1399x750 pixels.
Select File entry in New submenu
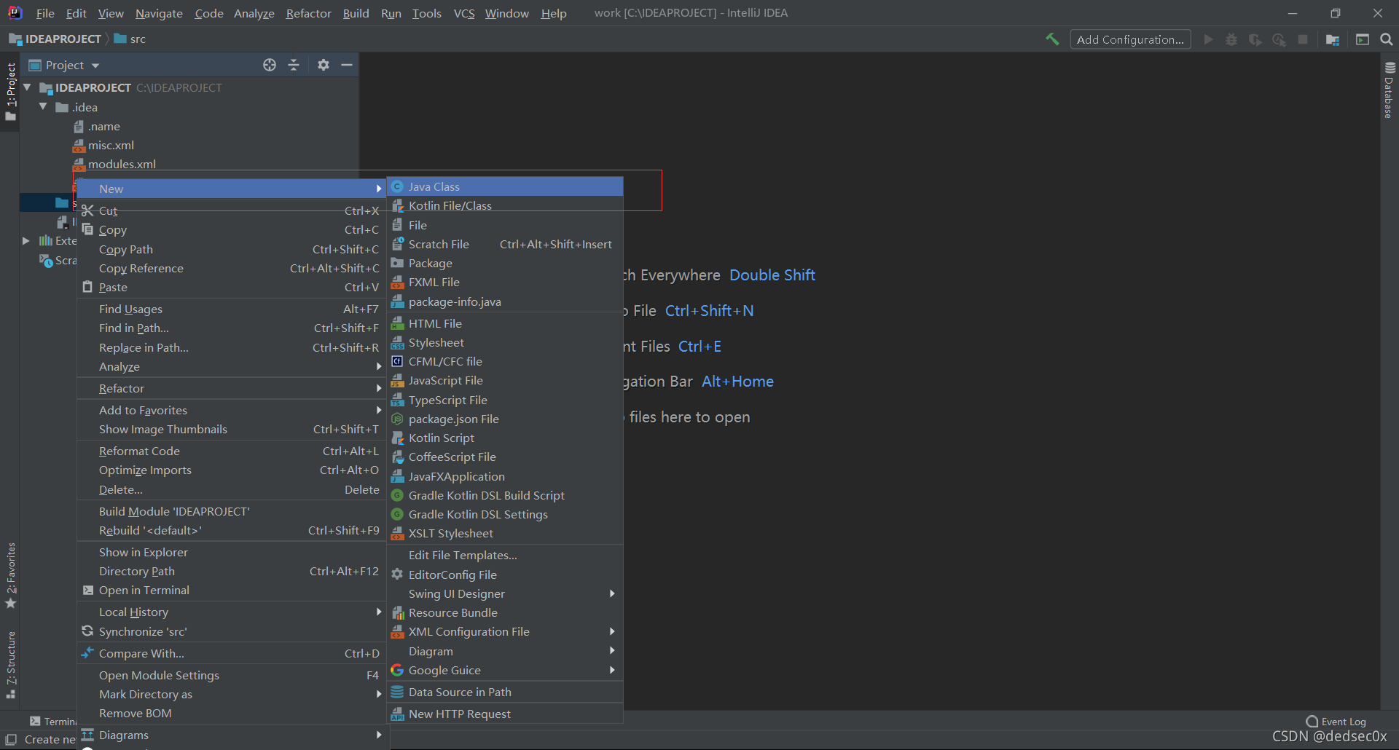(505, 225)
